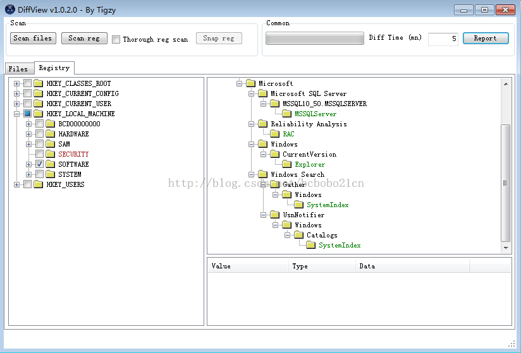Switch to the Files tab
This screenshot has width=521, height=353.
[x=19, y=69]
